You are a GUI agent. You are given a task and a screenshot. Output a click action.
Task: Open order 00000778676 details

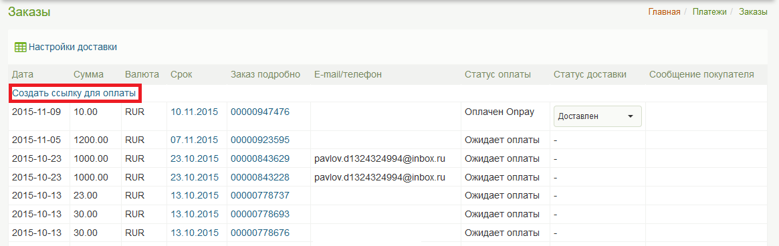260,233
